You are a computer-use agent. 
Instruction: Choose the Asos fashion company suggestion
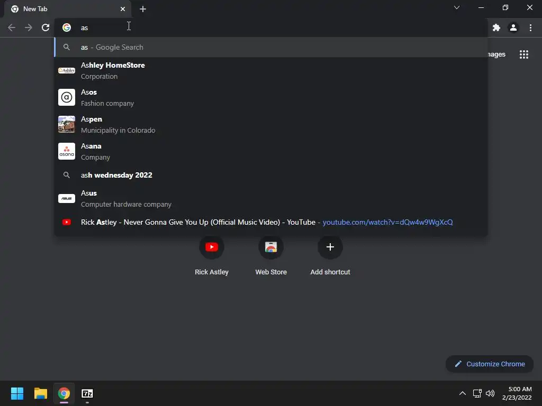270,97
